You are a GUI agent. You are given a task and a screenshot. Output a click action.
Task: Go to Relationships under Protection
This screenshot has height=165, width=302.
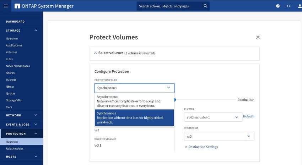(15, 149)
